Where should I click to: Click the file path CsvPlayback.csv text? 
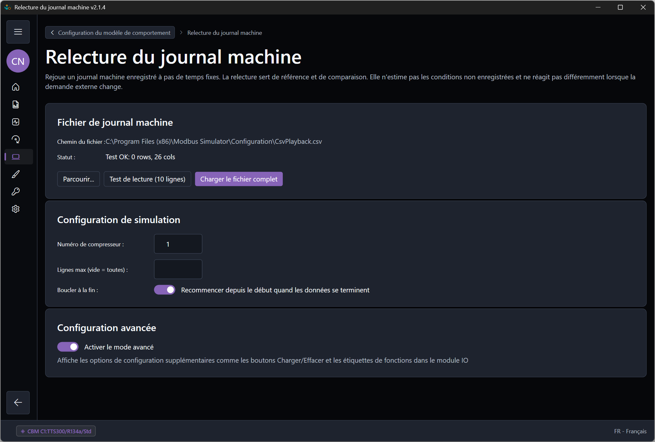[214, 142]
